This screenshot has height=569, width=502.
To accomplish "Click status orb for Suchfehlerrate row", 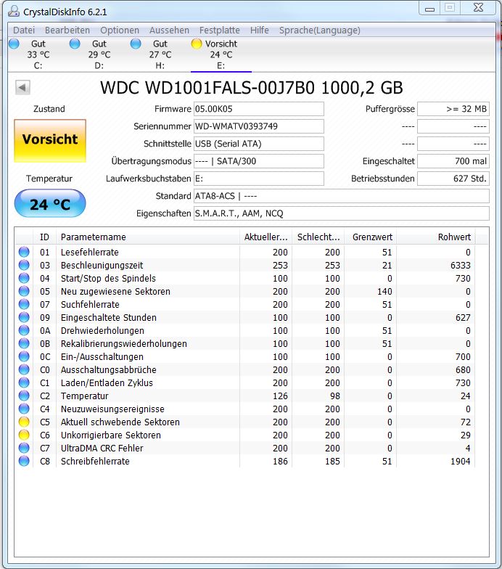I will click(24, 304).
